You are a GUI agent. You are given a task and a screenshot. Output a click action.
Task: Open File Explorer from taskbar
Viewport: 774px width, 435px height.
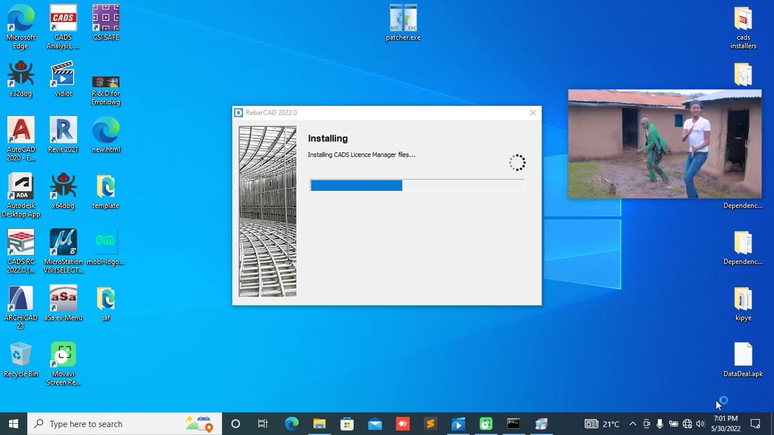(x=319, y=424)
